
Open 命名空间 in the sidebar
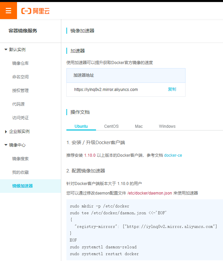[x=20, y=77]
